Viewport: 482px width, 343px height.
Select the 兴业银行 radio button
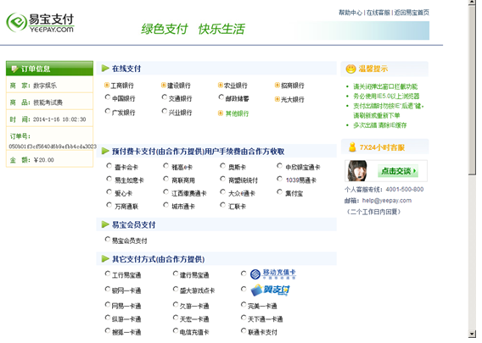165,111
